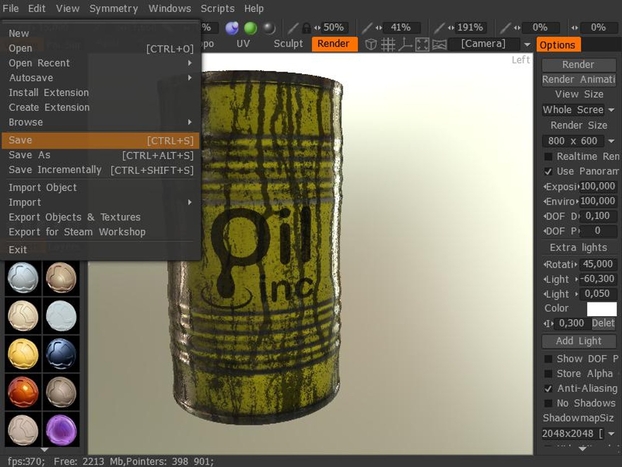Click the perspective cube view icon
The height and width of the screenshot is (467, 622).
tap(371, 45)
